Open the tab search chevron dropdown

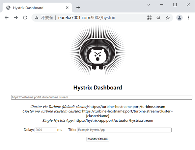[x=149, y=5]
